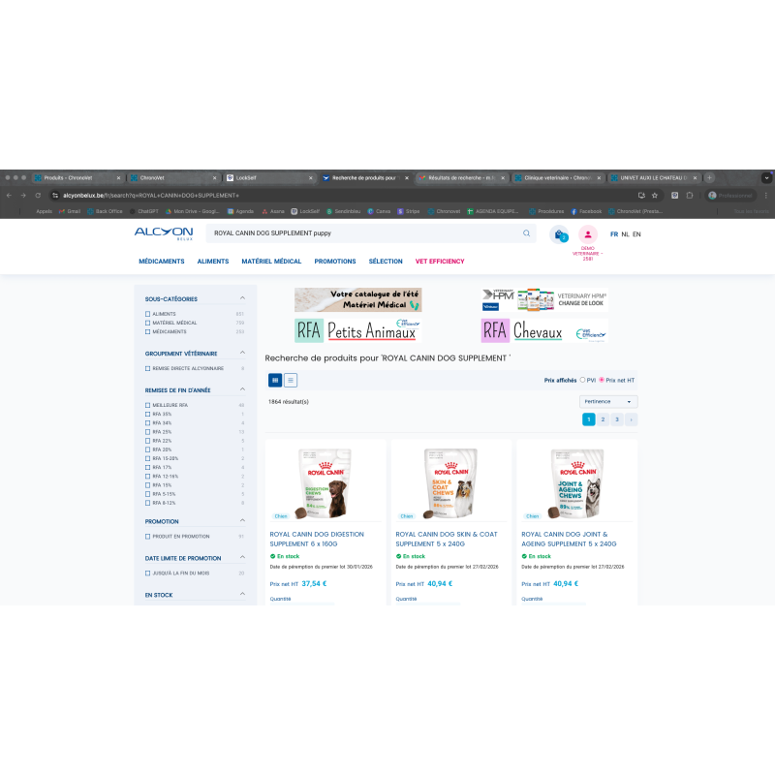This screenshot has width=775, height=775.
Task: Collapse the SOUS-CATÉGORIES section
Action: [242, 298]
